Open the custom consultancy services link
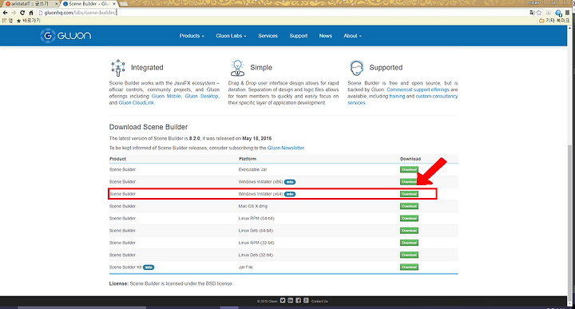The height and width of the screenshot is (309, 575). 437,96
